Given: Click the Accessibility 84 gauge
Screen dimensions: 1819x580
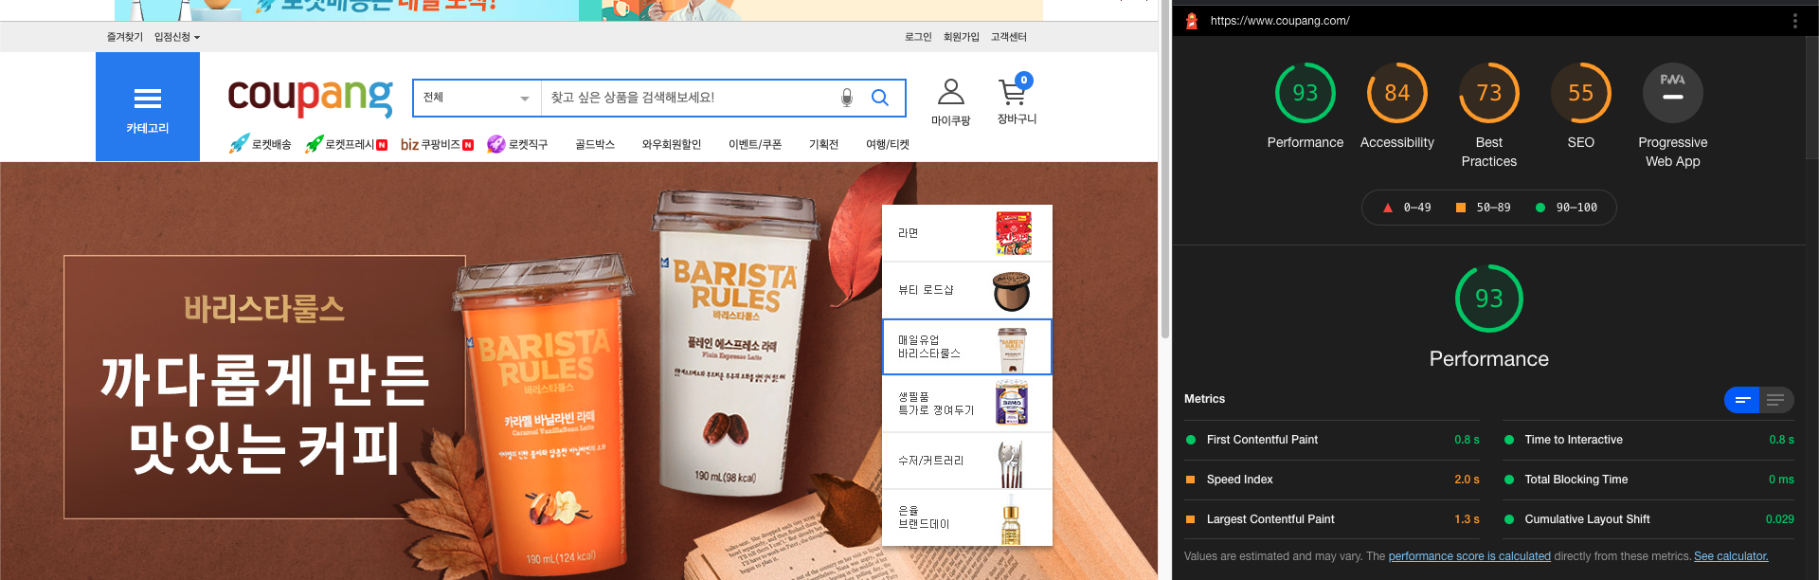Looking at the screenshot, I should click(1396, 93).
